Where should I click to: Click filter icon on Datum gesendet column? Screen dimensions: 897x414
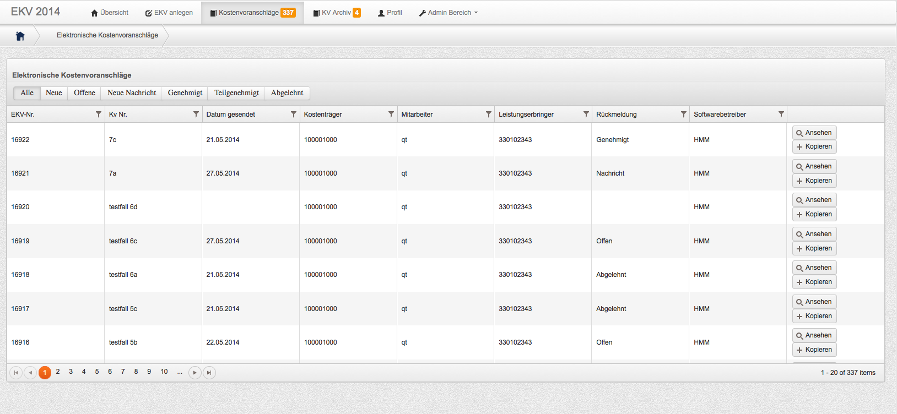[294, 115]
